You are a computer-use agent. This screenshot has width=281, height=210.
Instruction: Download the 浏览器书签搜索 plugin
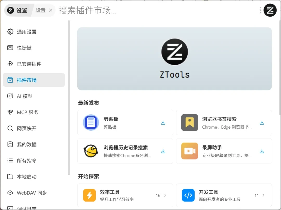click(x=262, y=123)
